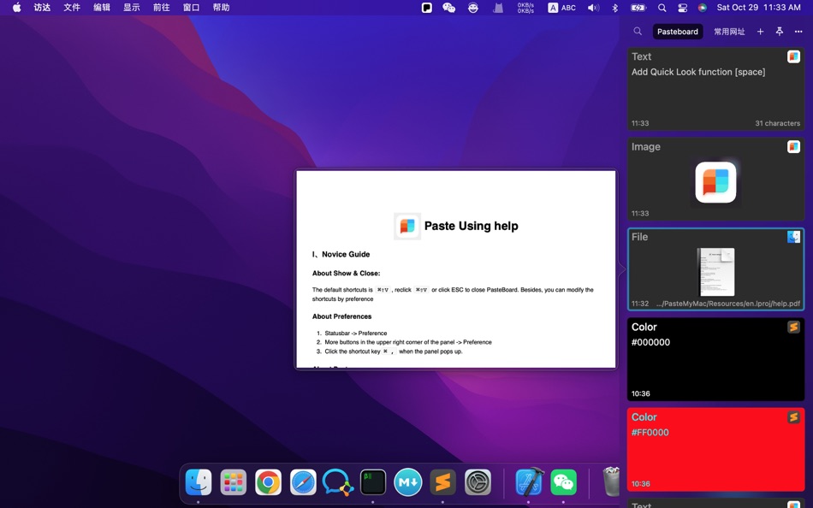Open the 文件 menu
Viewport: 813px width, 508px height.
pos(72,7)
